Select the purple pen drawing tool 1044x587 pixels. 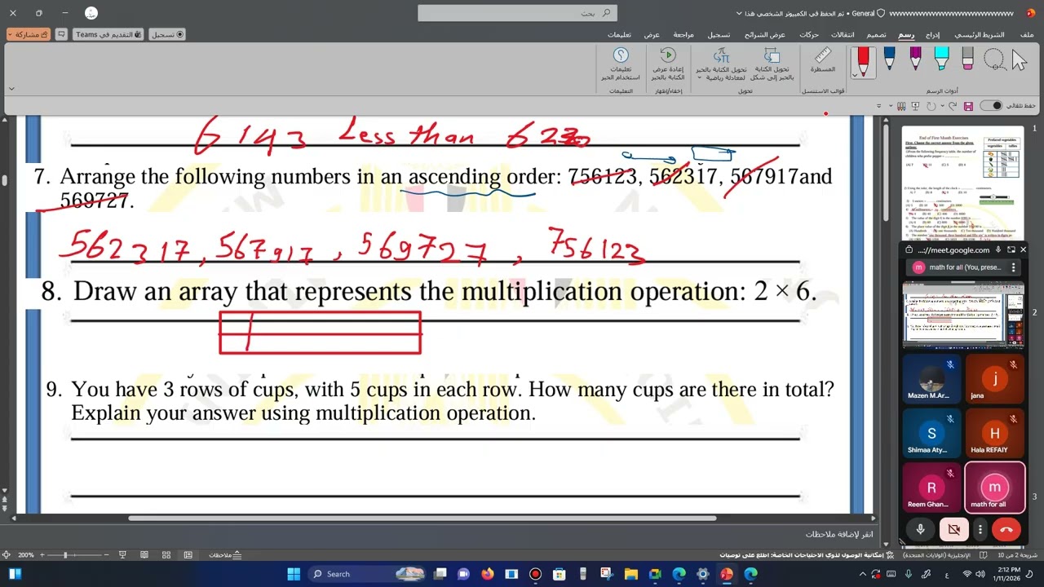pyautogui.click(x=915, y=59)
